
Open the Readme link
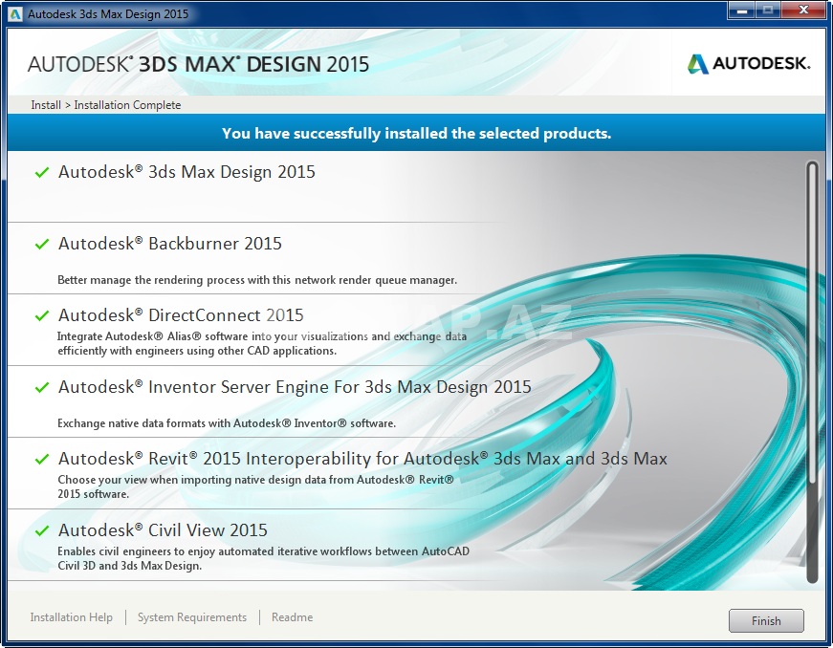click(x=293, y=617)
